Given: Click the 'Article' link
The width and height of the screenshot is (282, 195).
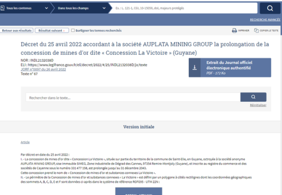Looking at the screenshot, I should point(25,142).
